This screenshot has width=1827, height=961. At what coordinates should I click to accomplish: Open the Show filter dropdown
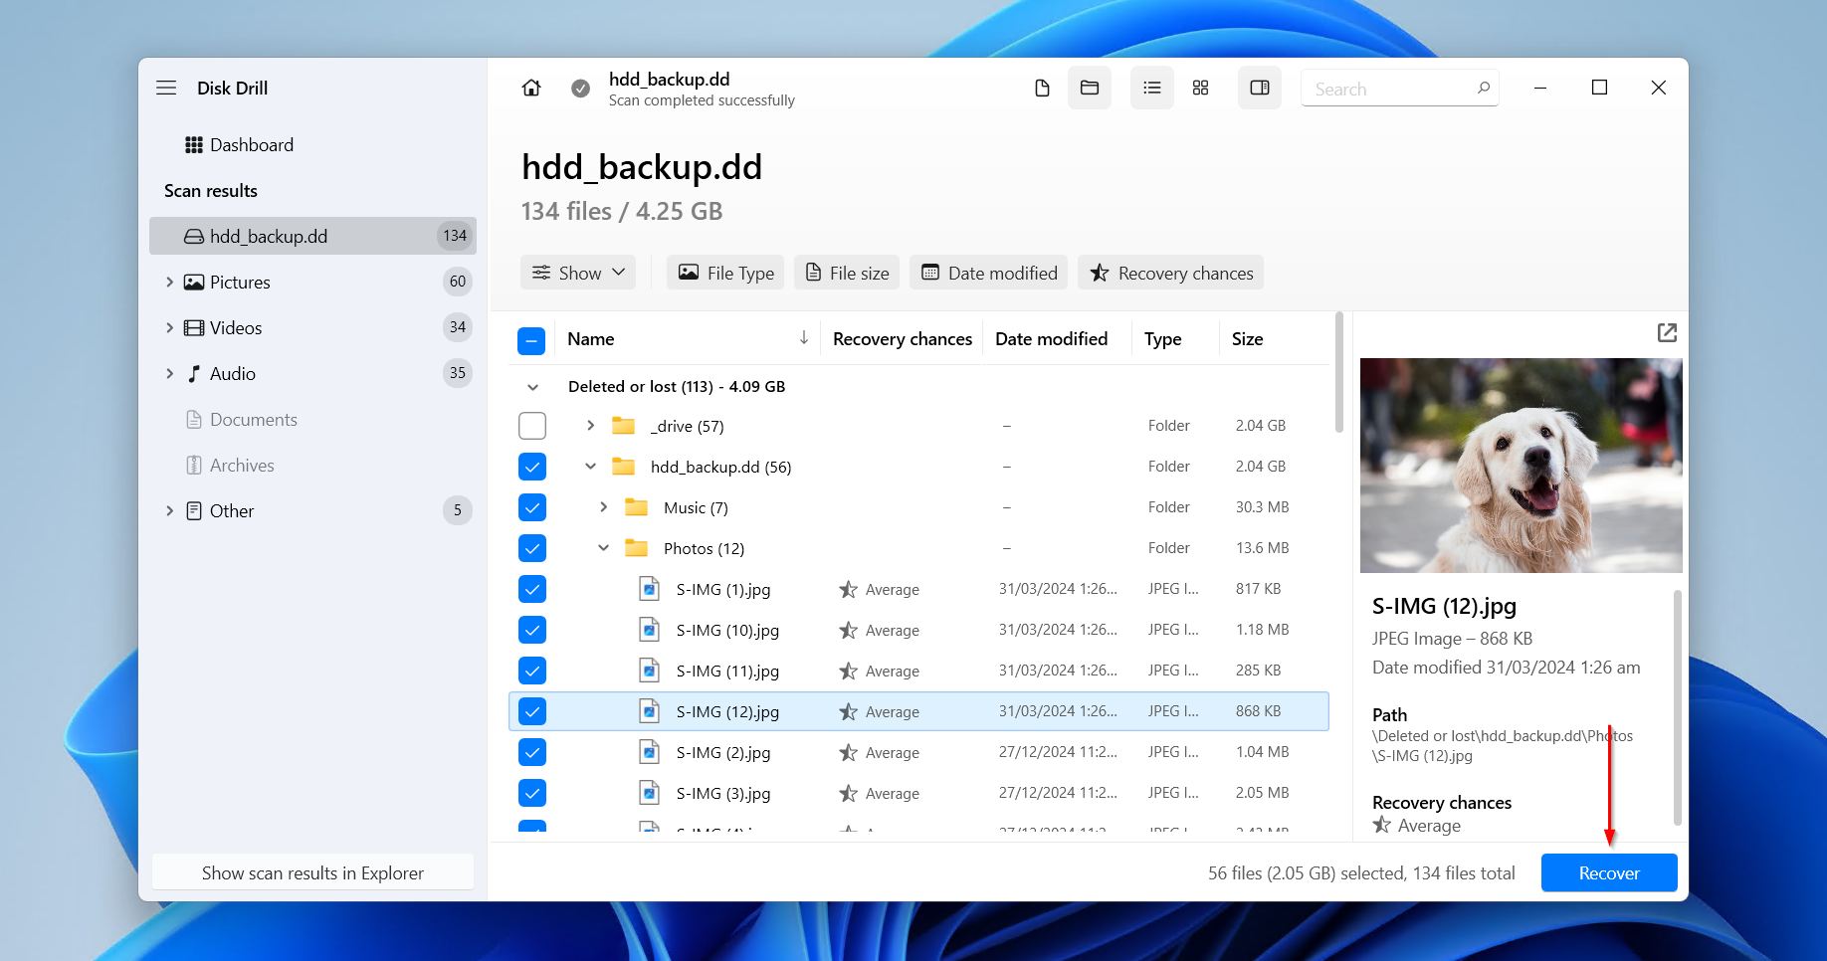click(577, 273)
